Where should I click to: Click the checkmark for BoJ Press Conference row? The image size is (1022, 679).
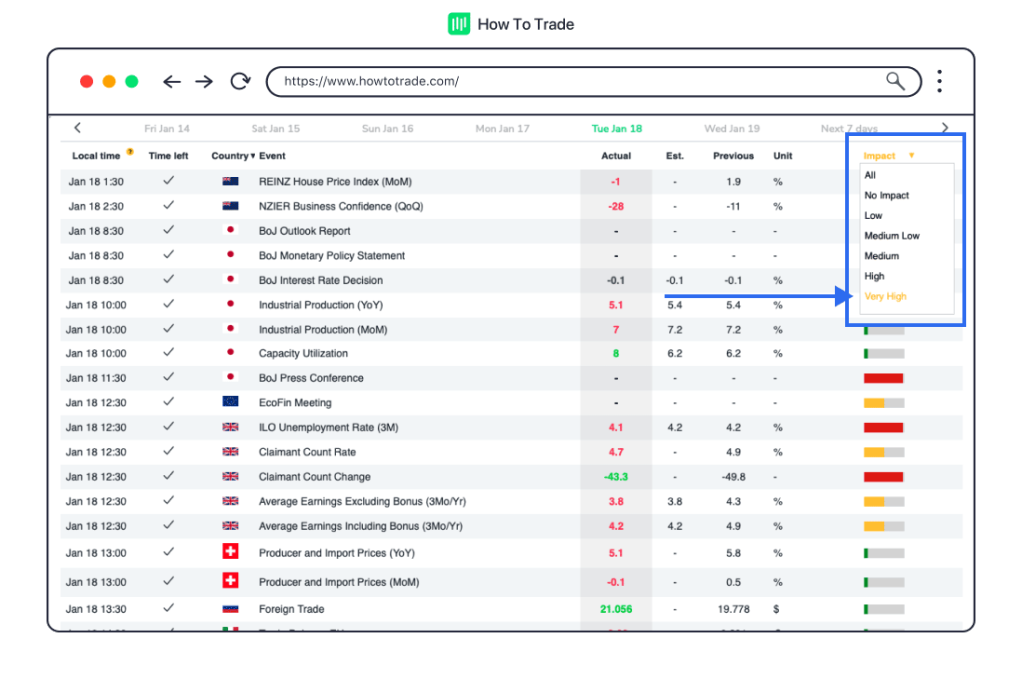click(168, 378)
